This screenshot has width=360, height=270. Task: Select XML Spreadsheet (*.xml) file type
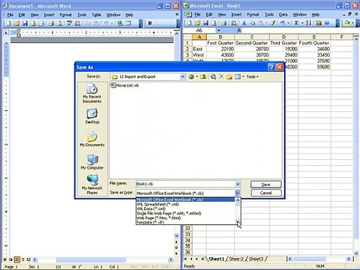tap(185, 204)
